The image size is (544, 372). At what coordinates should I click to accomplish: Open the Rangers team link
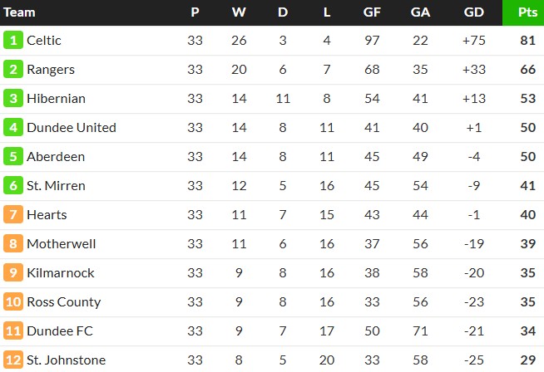coord(51,69)
